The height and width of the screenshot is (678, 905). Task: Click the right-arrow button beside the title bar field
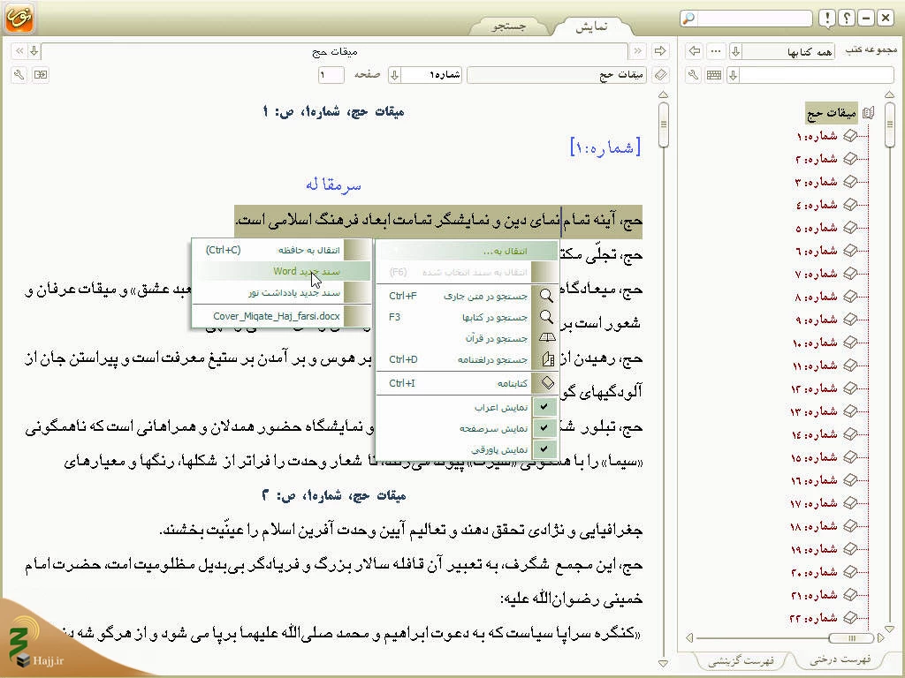(x=660, y=51)
